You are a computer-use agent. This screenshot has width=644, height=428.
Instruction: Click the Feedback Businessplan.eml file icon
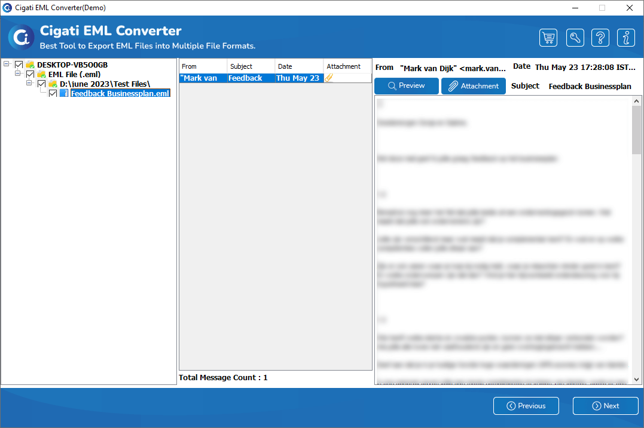point(64,93)
